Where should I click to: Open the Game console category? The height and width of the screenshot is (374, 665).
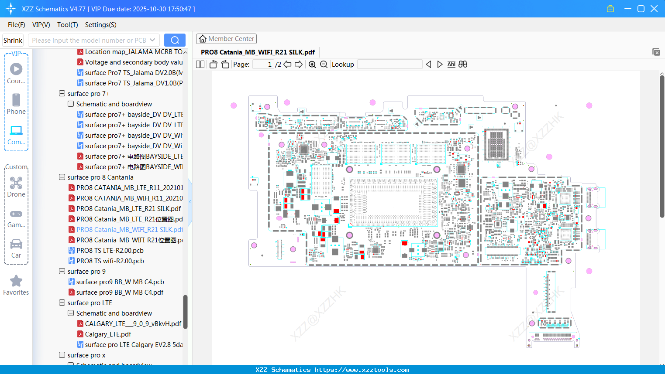coord(16,218)
